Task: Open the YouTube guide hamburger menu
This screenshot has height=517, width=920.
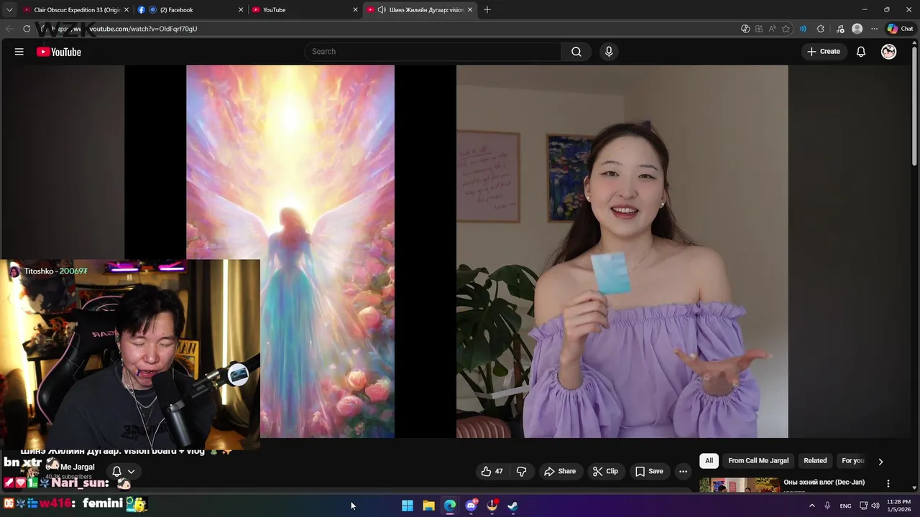Action: (19, 52)
